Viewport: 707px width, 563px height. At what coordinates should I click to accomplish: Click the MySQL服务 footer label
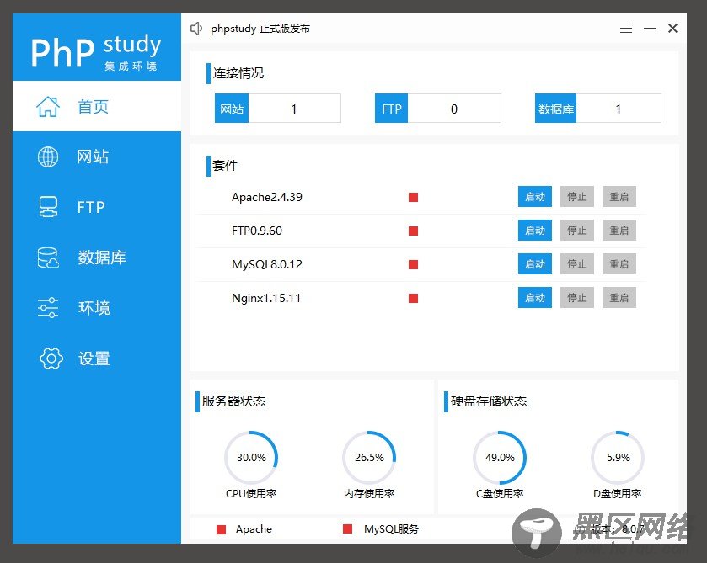pos(391,529)
